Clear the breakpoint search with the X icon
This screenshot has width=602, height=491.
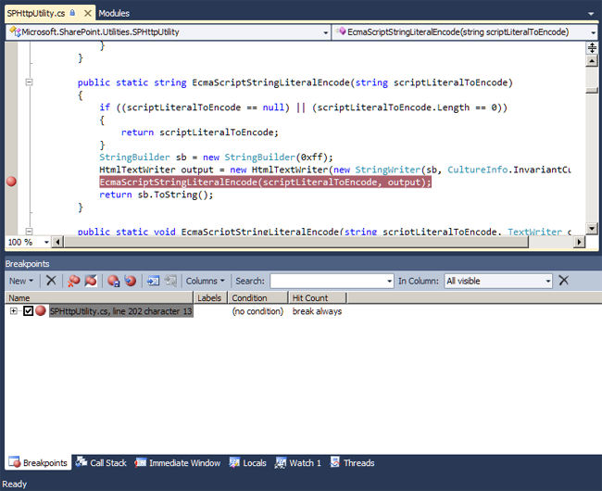563,281
